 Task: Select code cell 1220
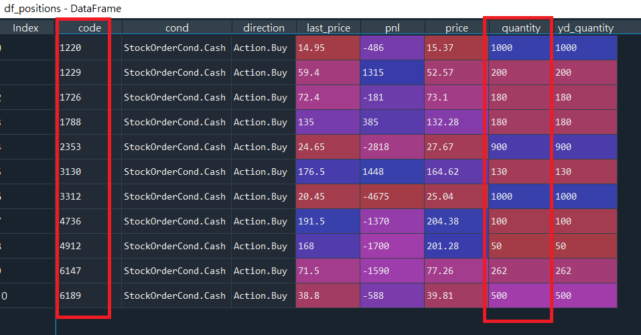pos(89,48)
